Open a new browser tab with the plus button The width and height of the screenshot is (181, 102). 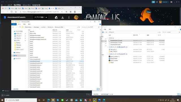[63, 8]
